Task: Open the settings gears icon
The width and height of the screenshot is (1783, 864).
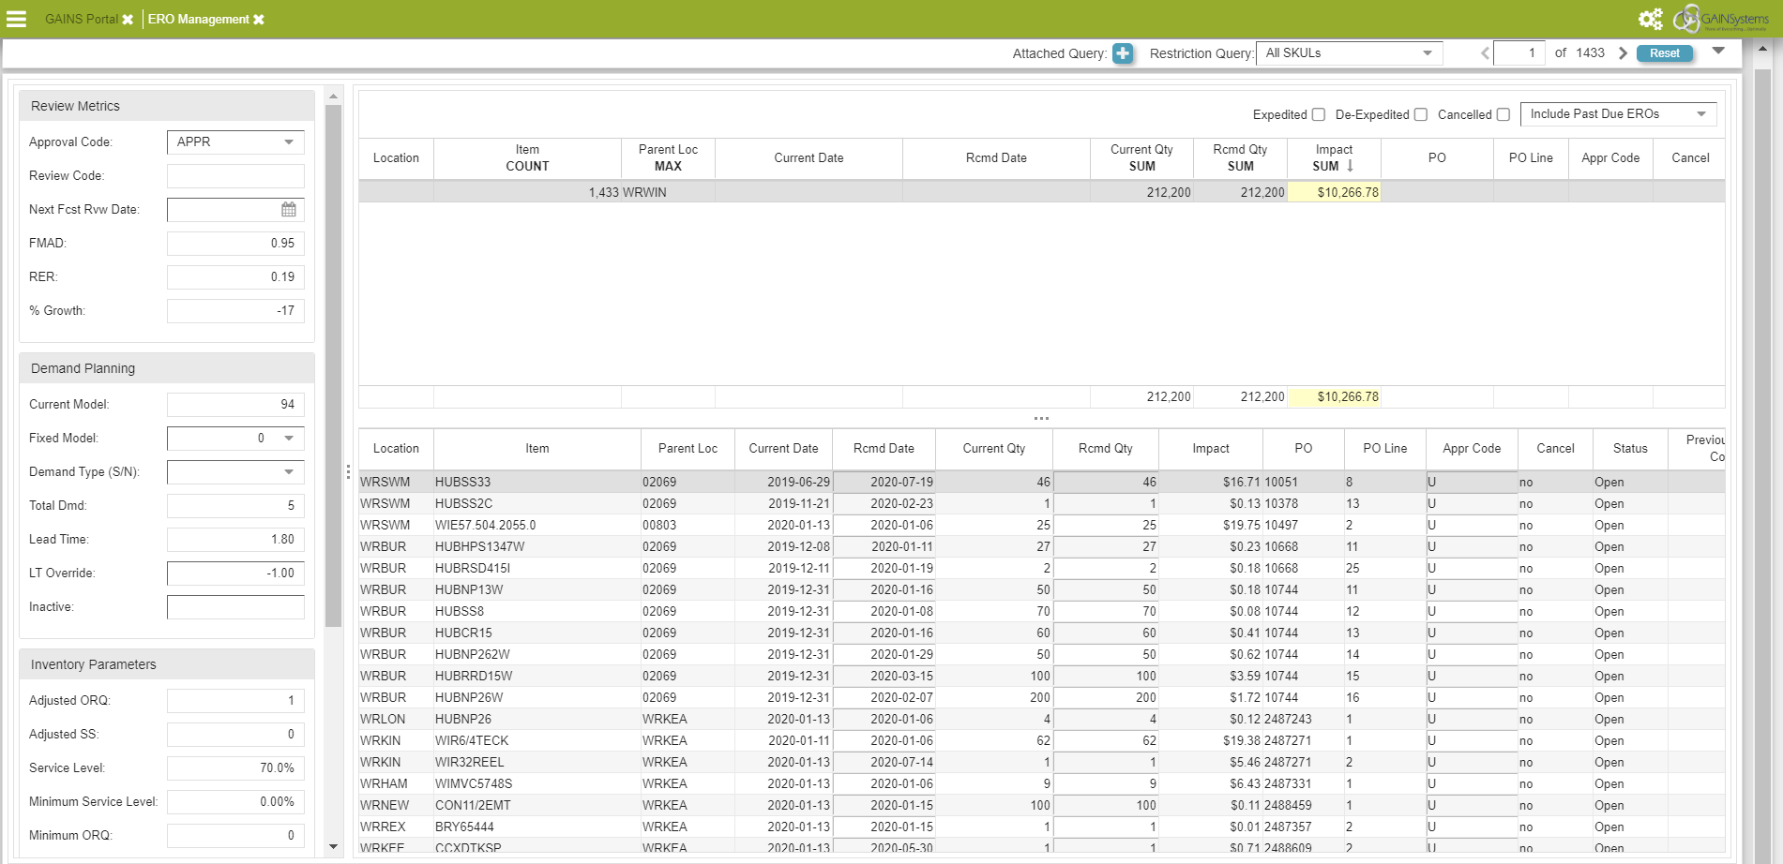Action: point(1650,19)
